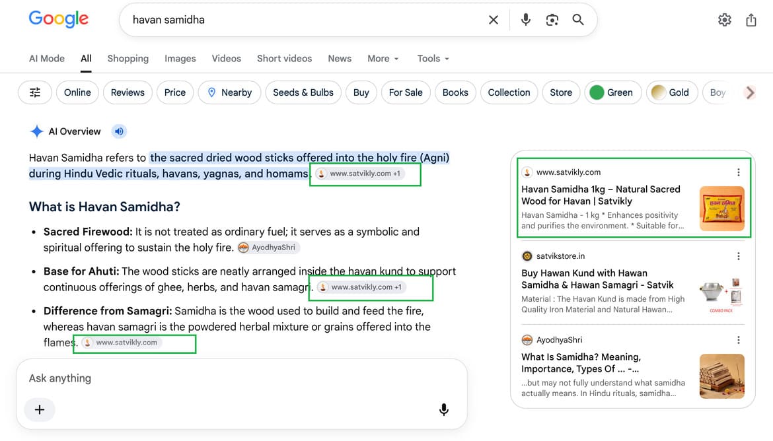The height and width of the screenshot is (441, 773).
Task: Click the share icon at top right
Action: (x=751, y=20)
